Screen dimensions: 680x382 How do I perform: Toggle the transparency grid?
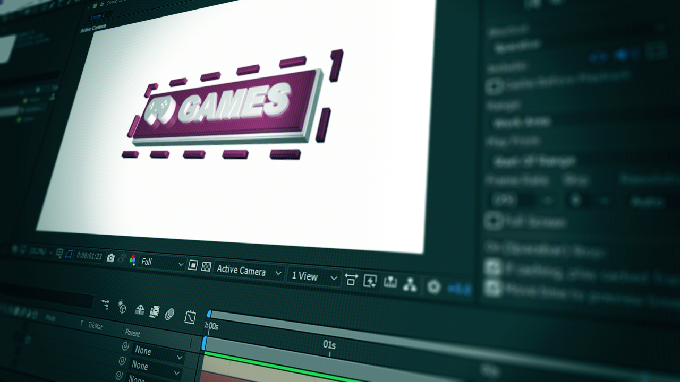(x=207, y=266)
